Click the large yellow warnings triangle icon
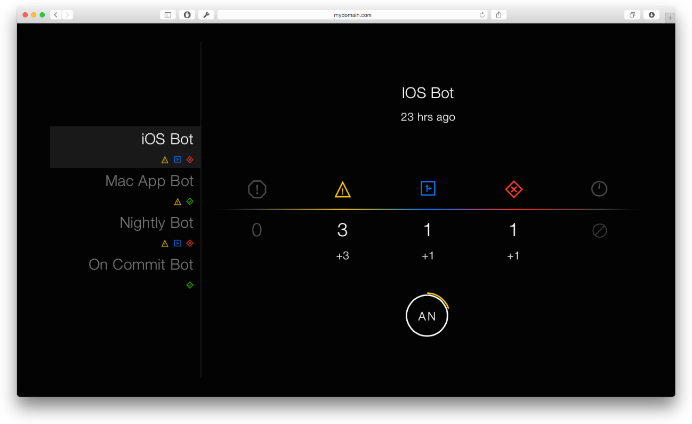692x424 pixels. point(342,189)
